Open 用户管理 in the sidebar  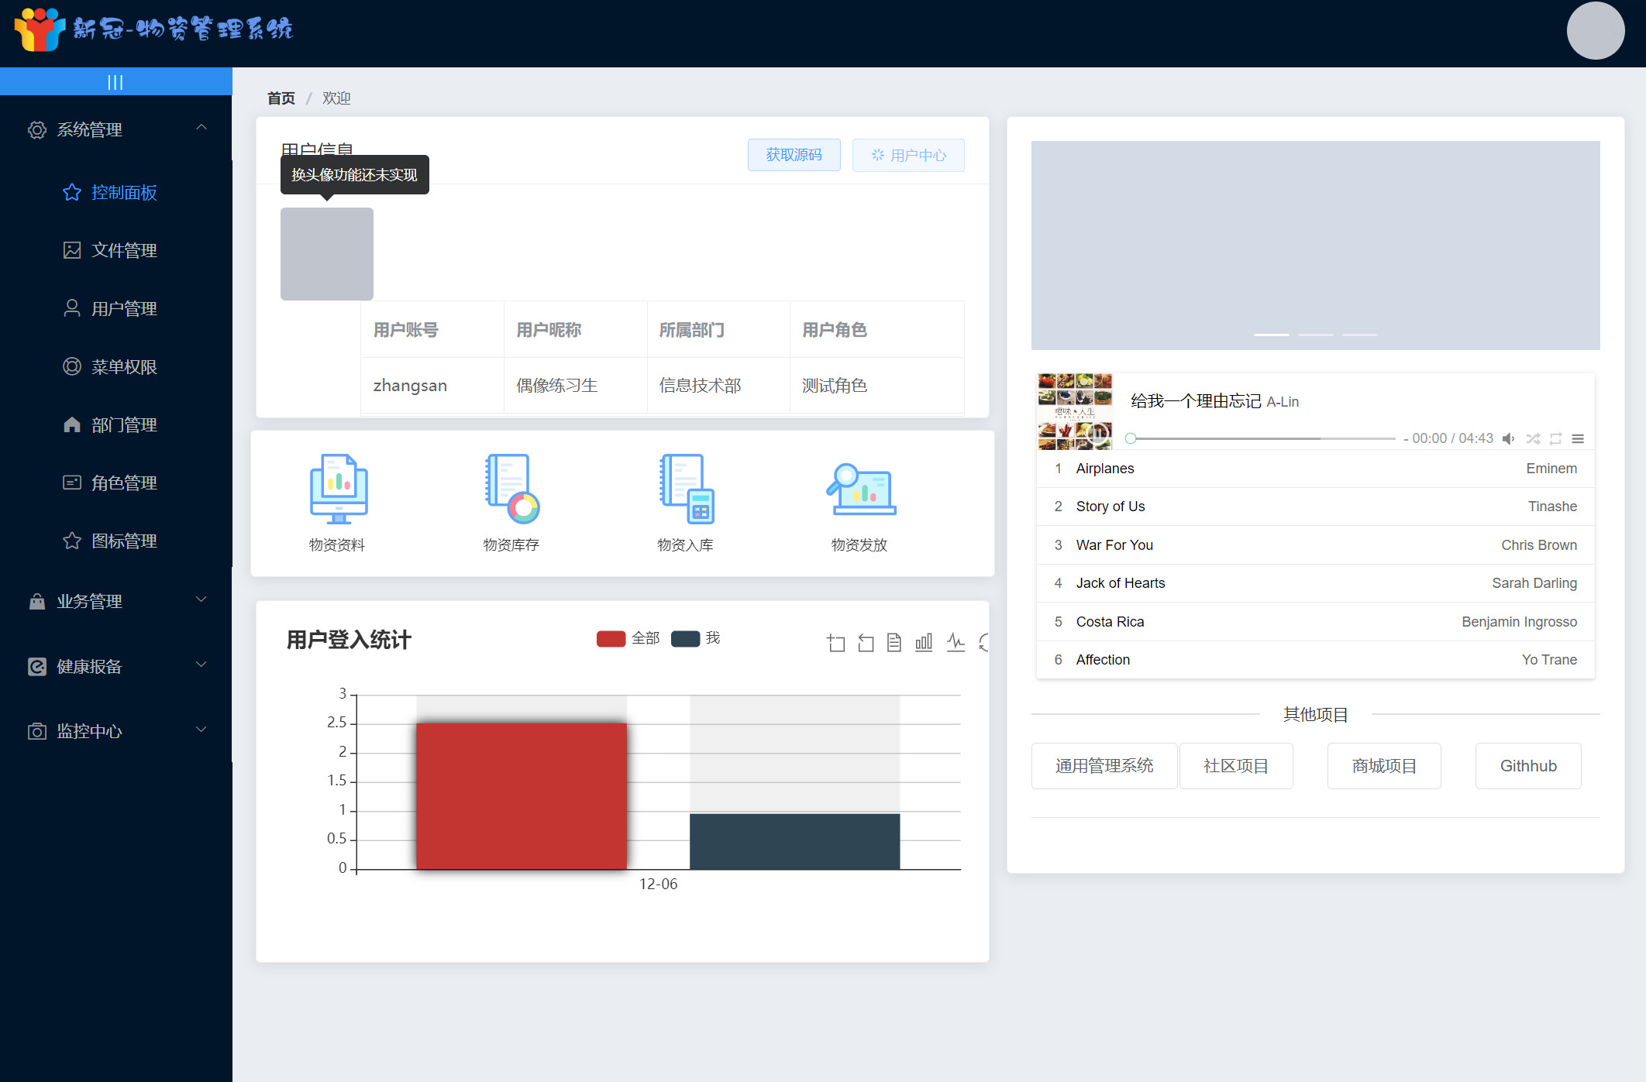[124, 308]
